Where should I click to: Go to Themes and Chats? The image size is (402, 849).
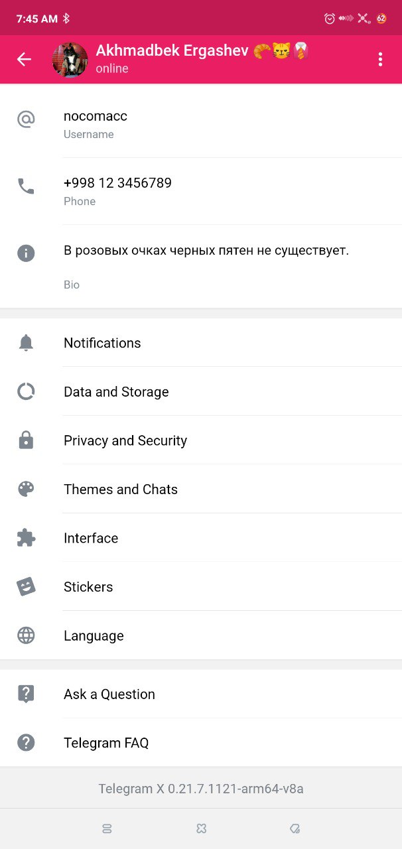pos(121,490)
